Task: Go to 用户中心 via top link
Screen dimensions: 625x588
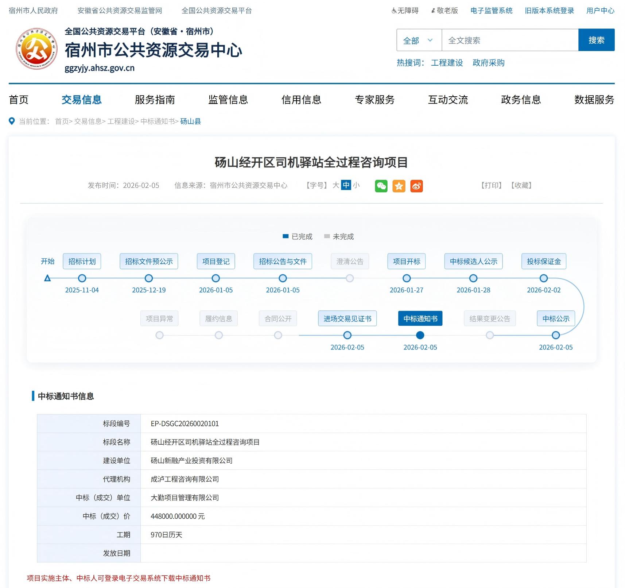Action: click(600, 11)
